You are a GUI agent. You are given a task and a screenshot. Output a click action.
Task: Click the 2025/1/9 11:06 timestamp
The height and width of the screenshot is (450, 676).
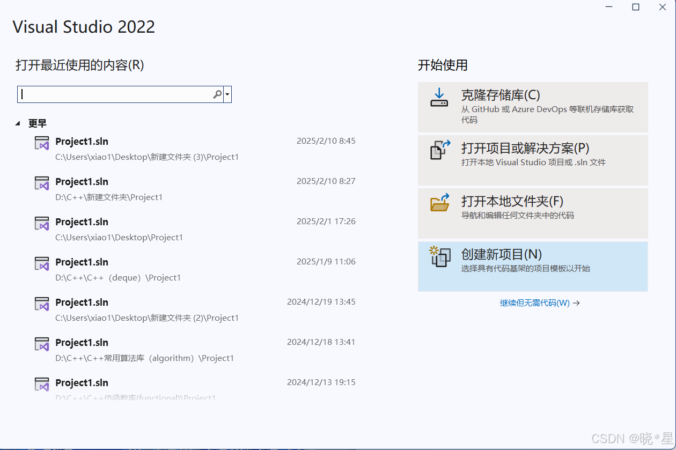(x=326, y=262)
